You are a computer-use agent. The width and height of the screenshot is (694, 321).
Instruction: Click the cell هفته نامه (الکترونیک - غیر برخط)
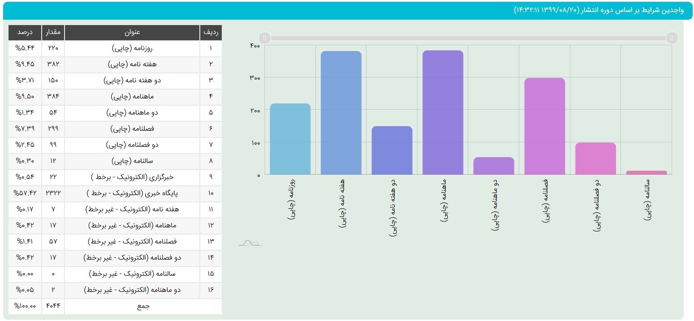[x=132, y=210]
